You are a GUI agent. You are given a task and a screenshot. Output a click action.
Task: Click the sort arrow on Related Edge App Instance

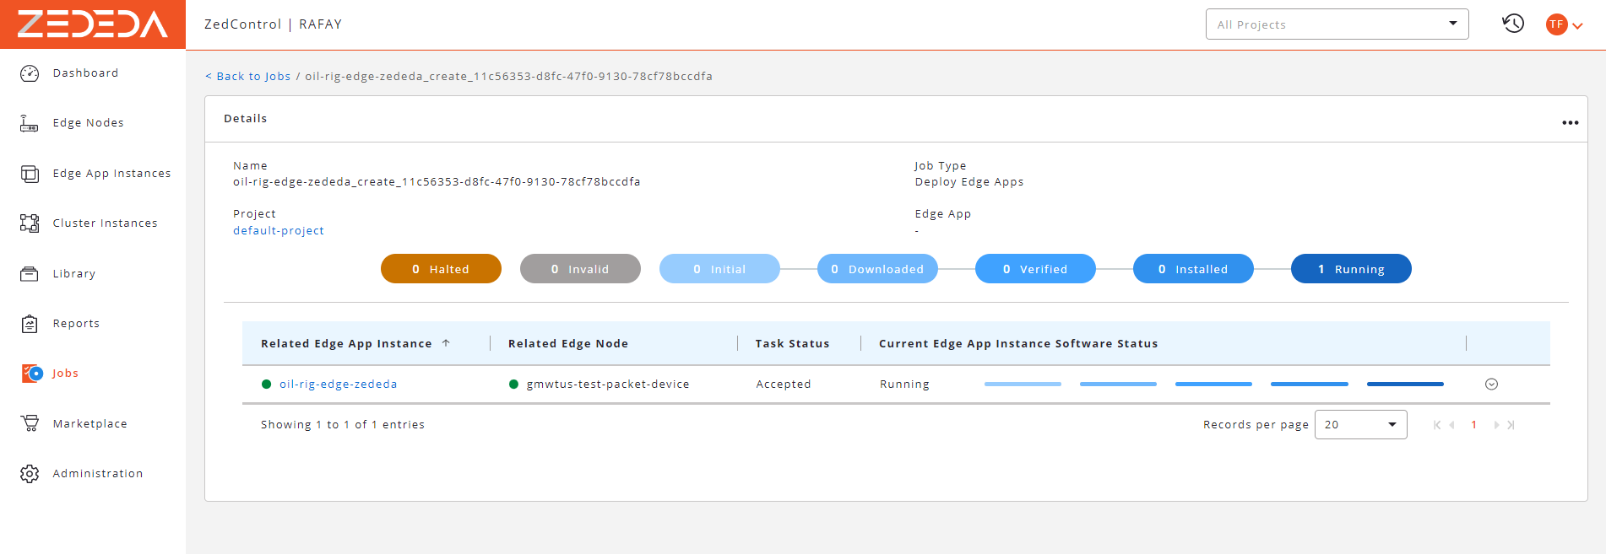pyautogui.click(x=446, y=343)
